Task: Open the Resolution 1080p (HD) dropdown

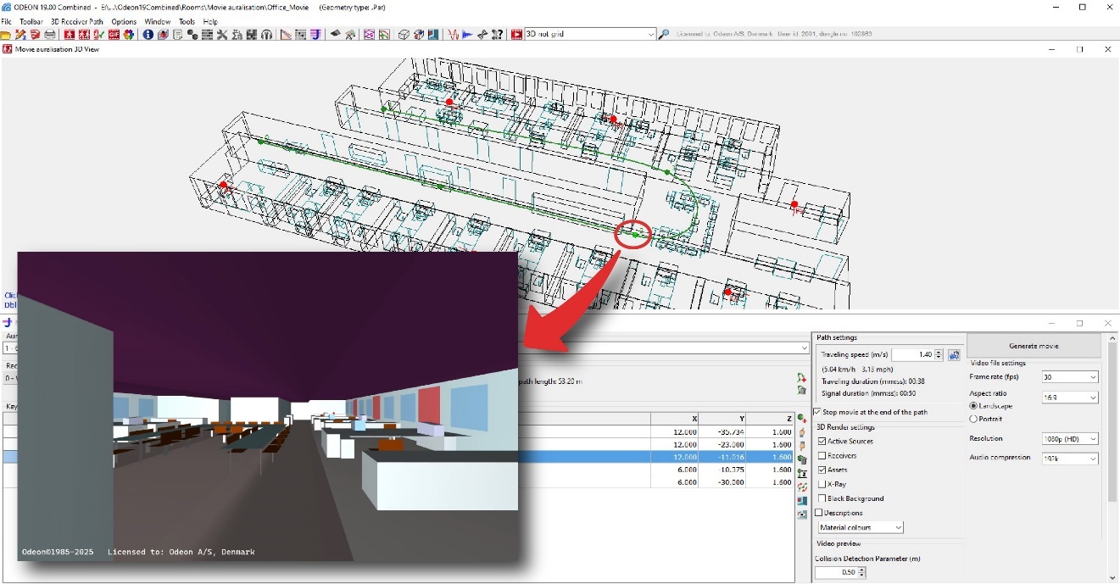Action: [1070, 439]
